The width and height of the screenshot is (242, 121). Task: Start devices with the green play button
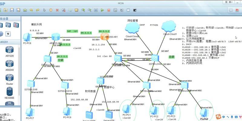pyautogui.click(x=102, y=10)
